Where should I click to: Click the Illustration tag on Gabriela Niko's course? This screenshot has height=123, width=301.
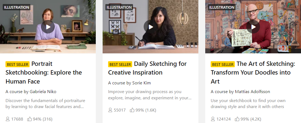[16, 7]
